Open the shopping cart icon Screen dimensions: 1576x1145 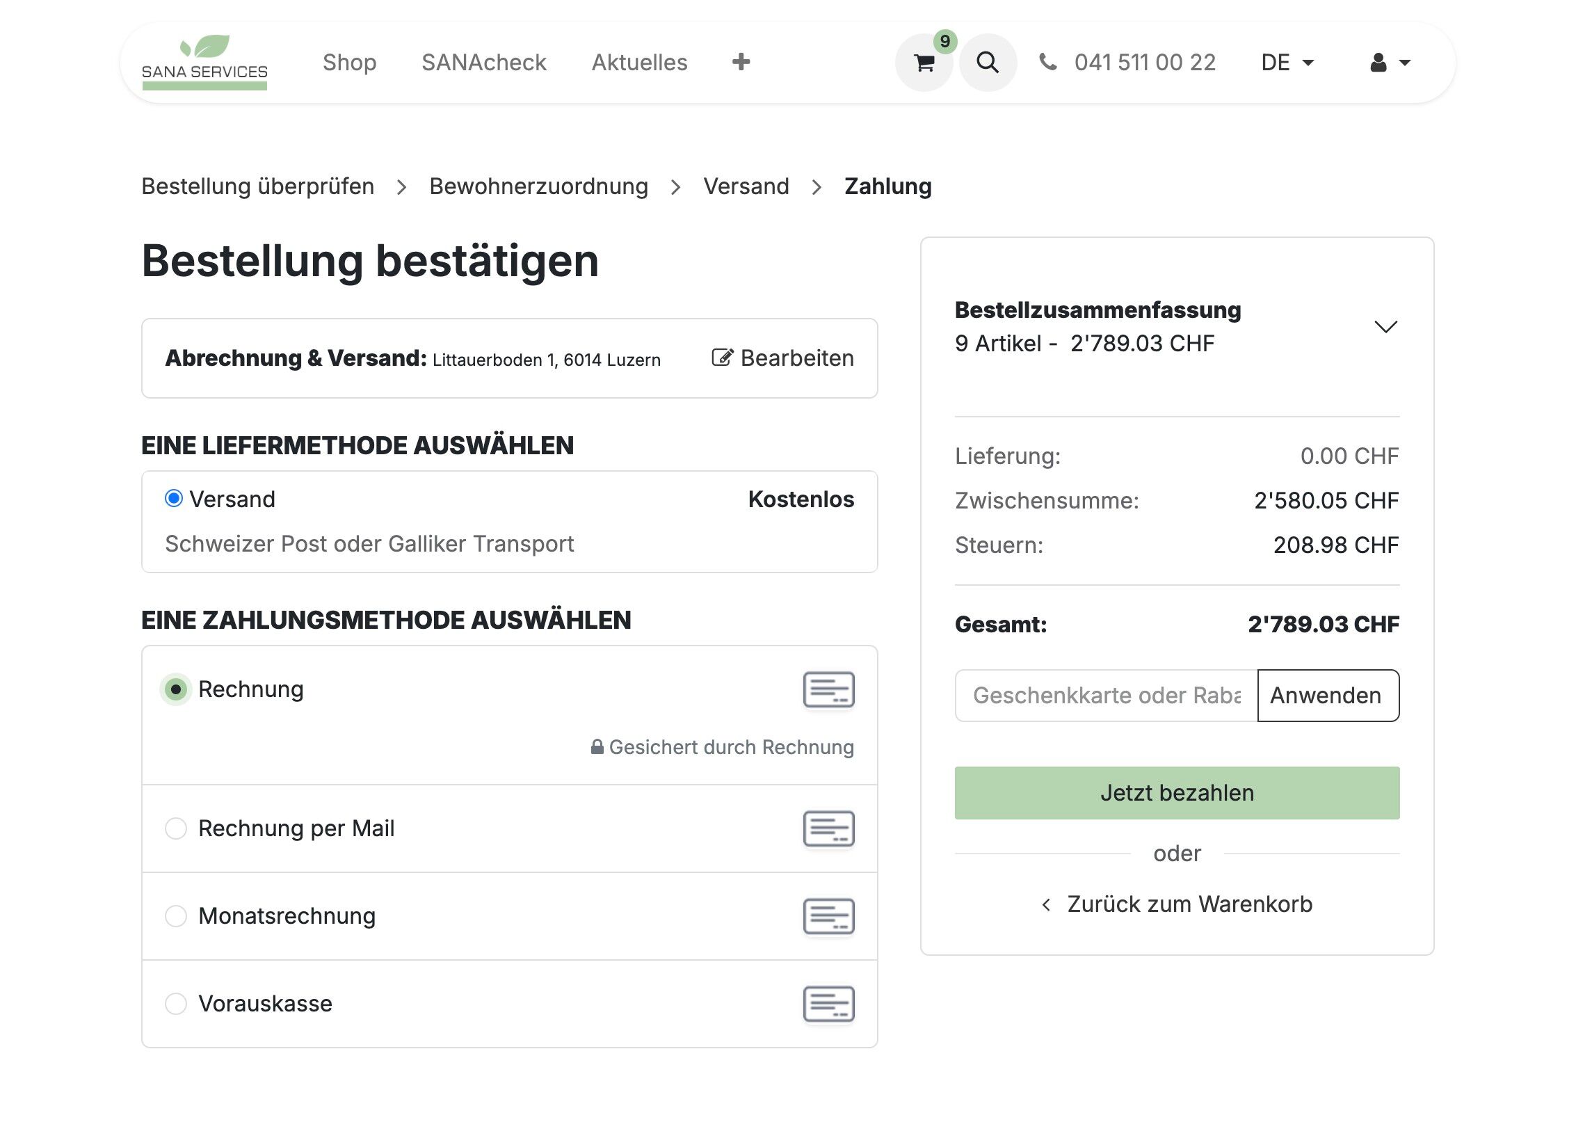tap(924, 63)
